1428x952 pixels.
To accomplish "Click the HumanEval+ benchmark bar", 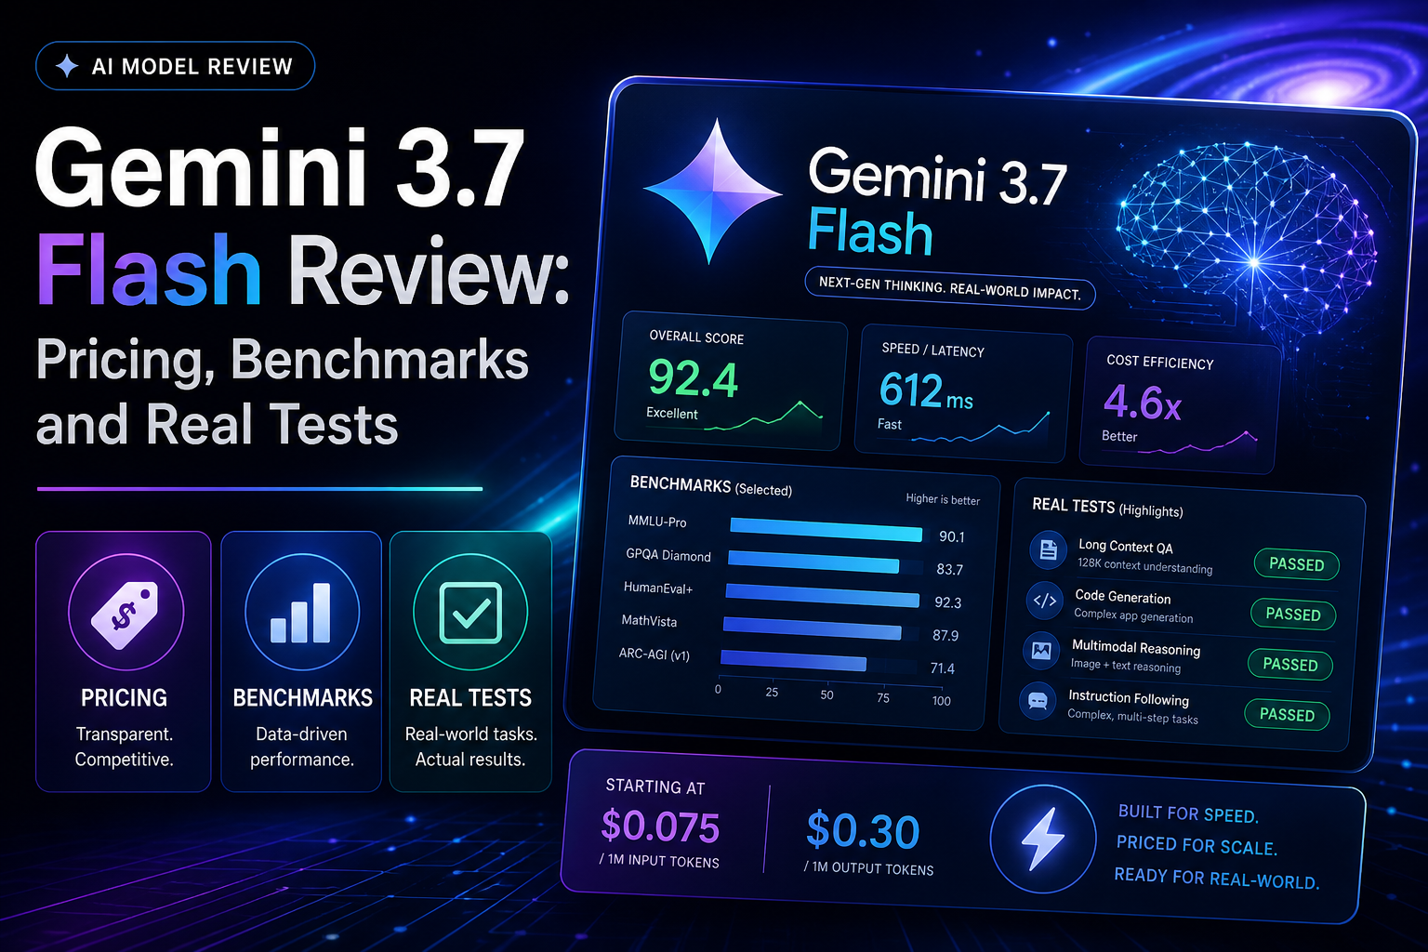I will [822, 595].
